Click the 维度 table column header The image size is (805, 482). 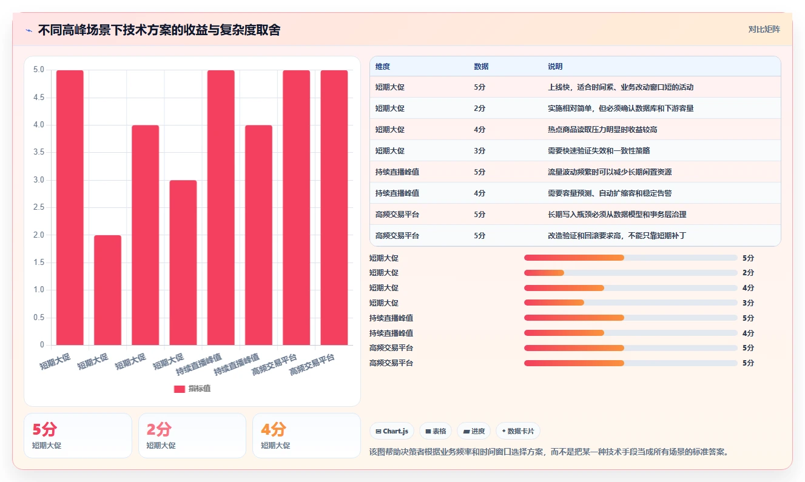pos(383,67)
